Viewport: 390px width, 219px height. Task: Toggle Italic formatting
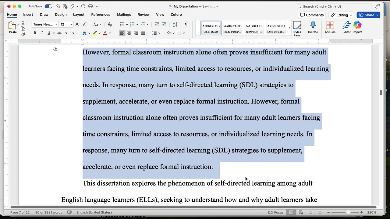(x=42, y=33)
